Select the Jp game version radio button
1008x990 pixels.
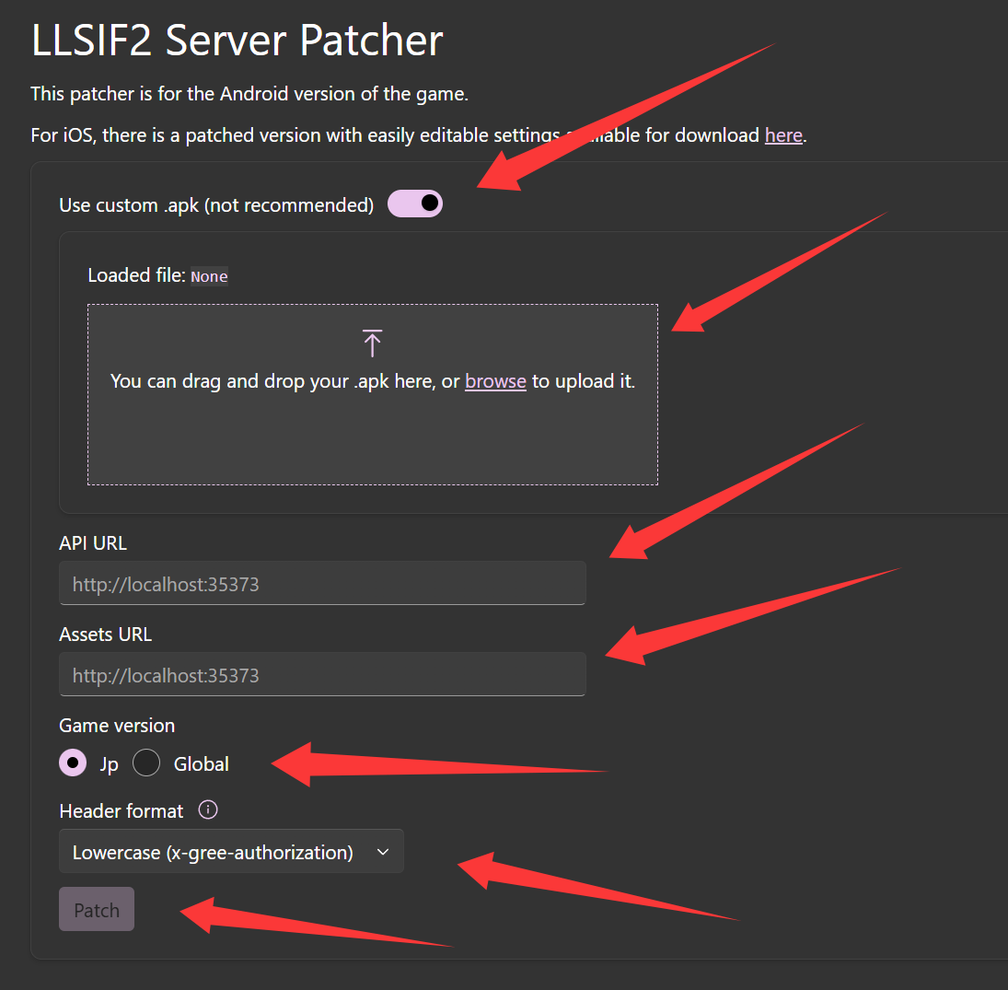coord(73,763)
